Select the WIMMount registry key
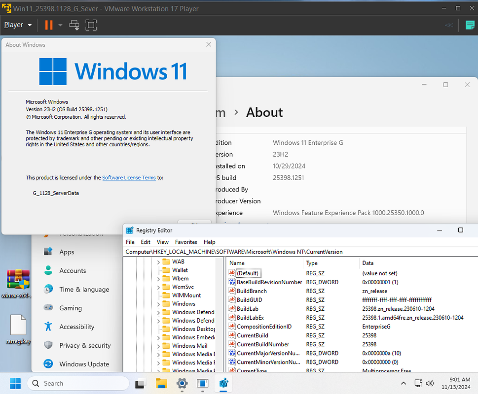This screenshot has width=478, height=394. 186,295
